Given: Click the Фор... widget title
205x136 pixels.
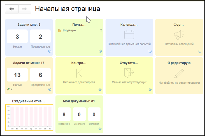Looking at the screenshot, I should point(179,25).
